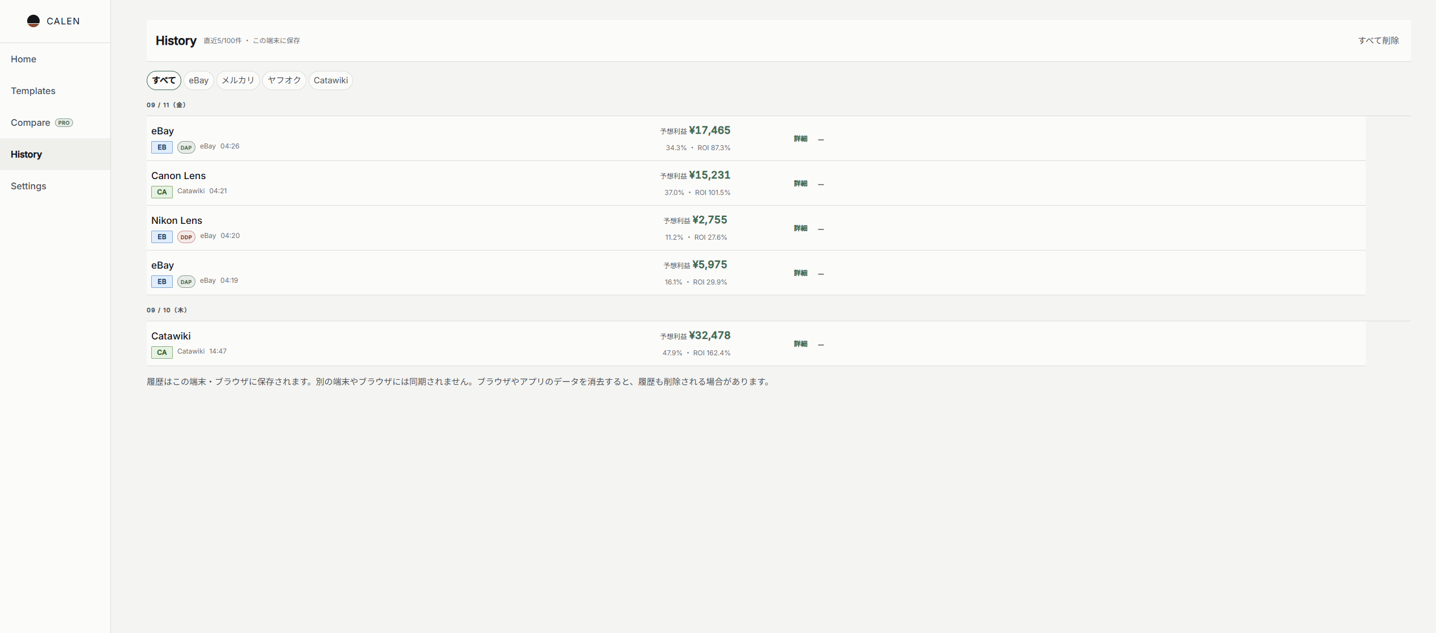Click DAP badge on eBay 04:19 row
Image resolution: width=1436 pixels, height=633 pixels.
(x=186, y=282)
